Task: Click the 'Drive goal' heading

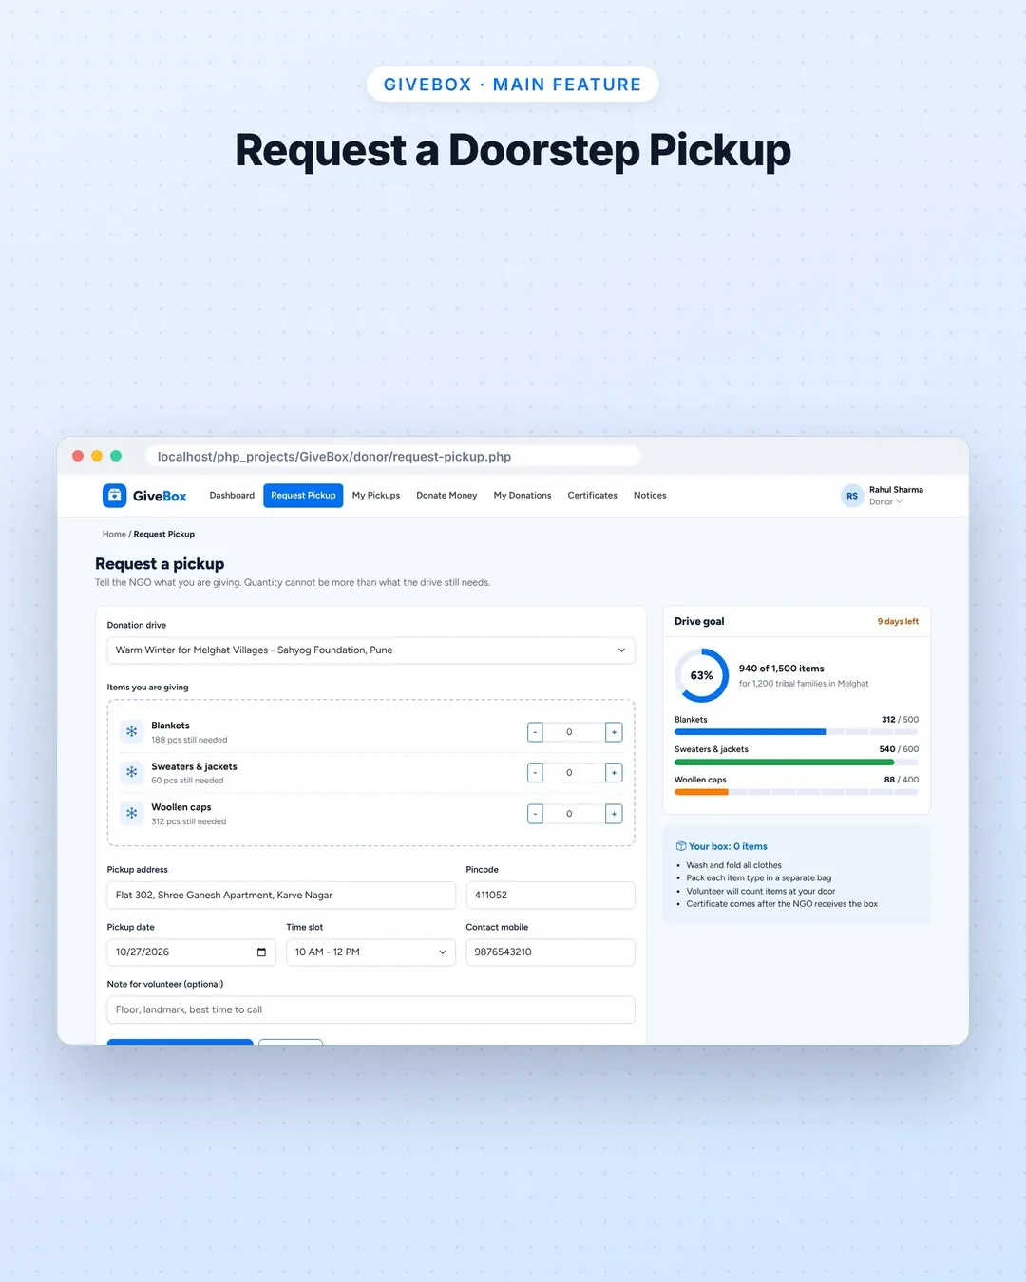Action: click(x=699, y=621)
